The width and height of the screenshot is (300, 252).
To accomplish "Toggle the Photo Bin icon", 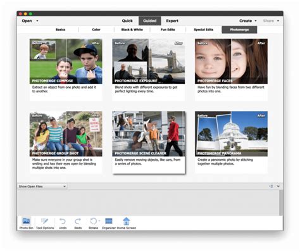I will coord(26,221).
